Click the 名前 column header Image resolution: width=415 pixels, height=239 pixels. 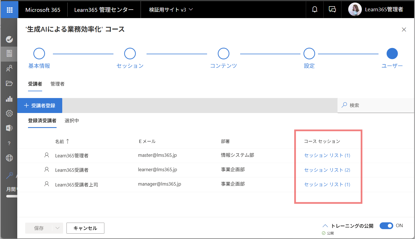[x=59, y=142]
